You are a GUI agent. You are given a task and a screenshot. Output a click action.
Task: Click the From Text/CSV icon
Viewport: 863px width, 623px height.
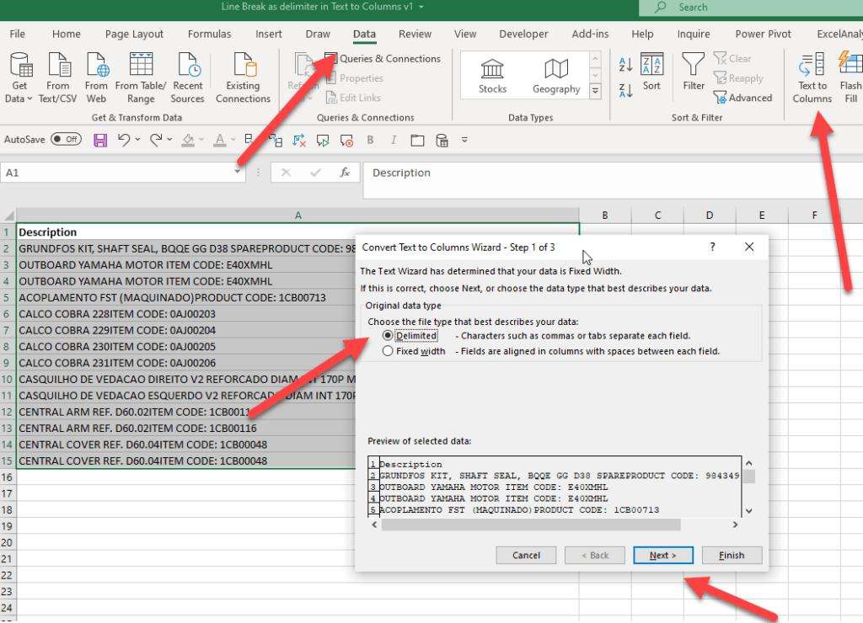[x=58, y=77]
